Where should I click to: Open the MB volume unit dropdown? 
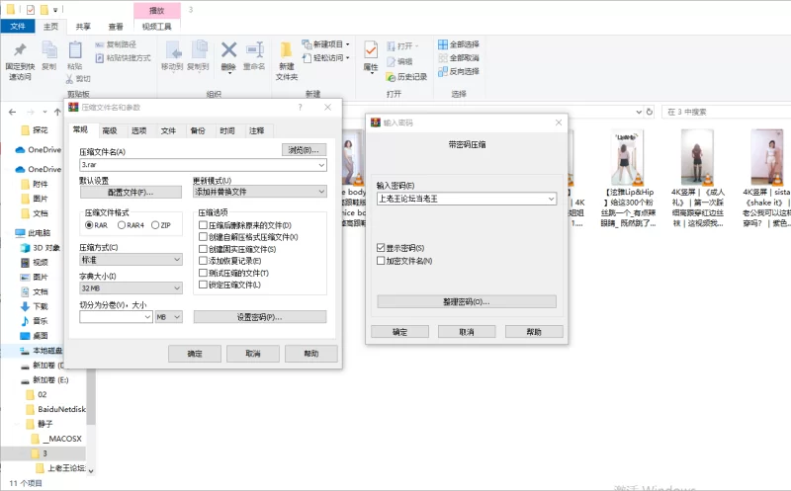tap(177, 316)
